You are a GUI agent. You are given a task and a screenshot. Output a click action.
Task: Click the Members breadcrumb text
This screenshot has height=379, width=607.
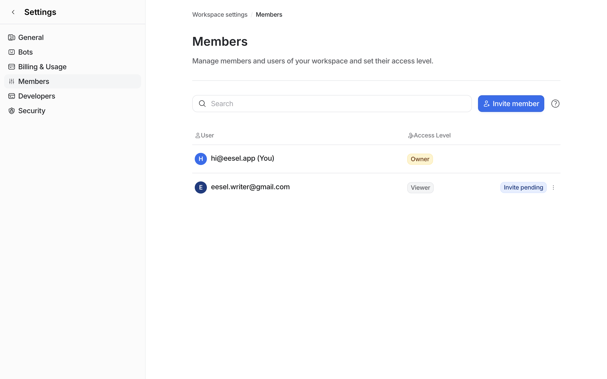(269, 15)
